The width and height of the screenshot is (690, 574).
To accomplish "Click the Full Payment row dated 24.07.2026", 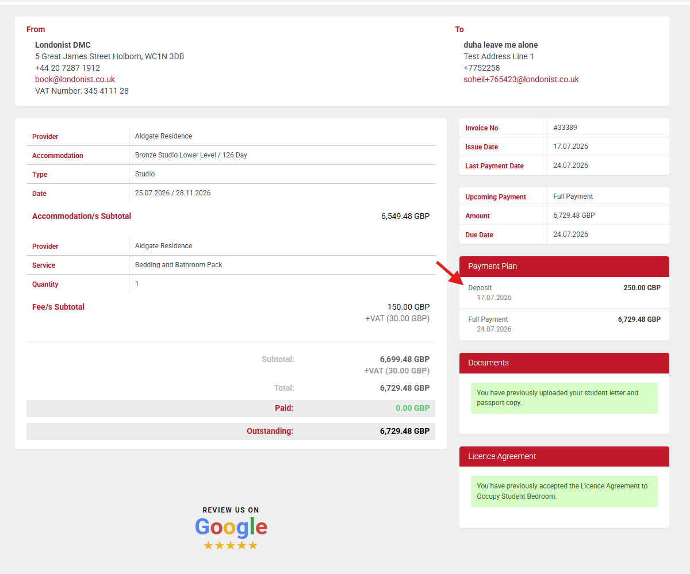I will [564, 325].
